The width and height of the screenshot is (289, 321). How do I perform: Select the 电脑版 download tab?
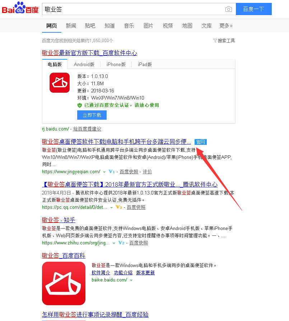click(x=55, y=64)
